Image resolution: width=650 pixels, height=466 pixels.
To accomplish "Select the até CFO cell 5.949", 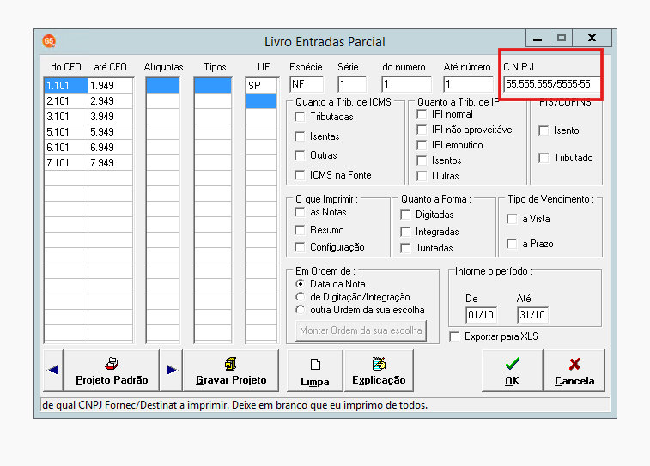I will coord(110,131).
